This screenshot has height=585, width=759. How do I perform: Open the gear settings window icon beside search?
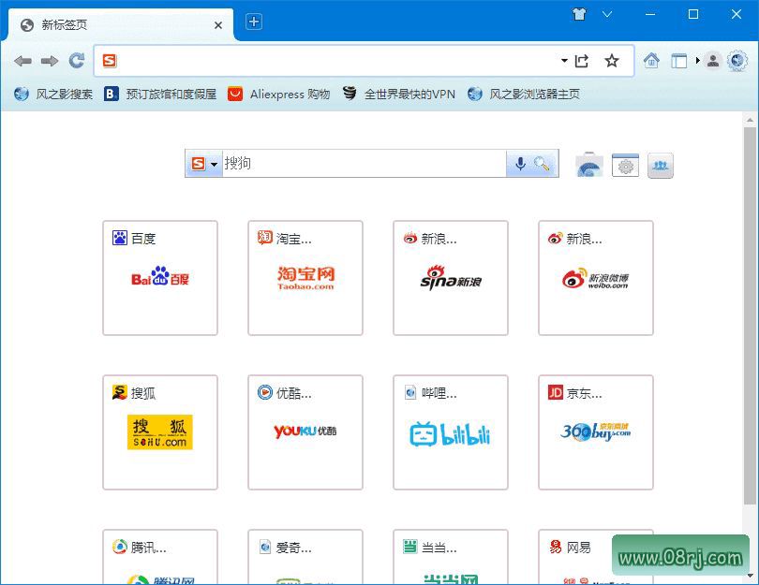tap(625, 166)
